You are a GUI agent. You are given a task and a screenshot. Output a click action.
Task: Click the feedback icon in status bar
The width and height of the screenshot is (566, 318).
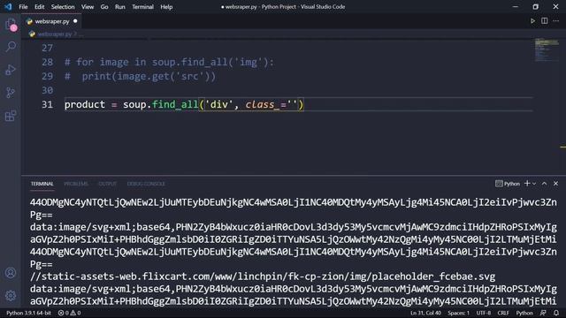(x=543, y=313)
